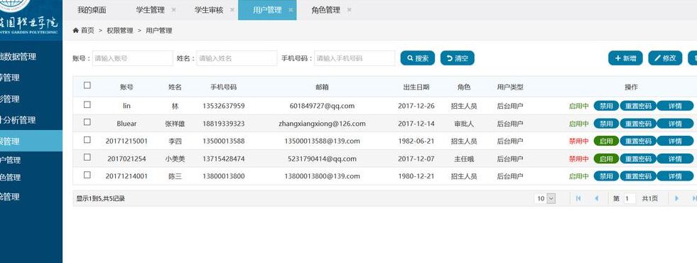Open sidebar item ending 数据管理
The height and width of the screenshot is (263, 697).
(x=18, y=57)
